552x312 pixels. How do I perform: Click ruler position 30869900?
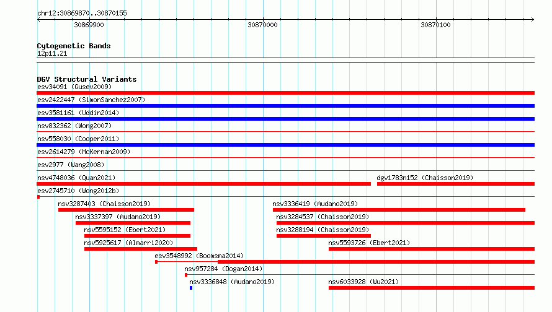click(x=89, y=25)
